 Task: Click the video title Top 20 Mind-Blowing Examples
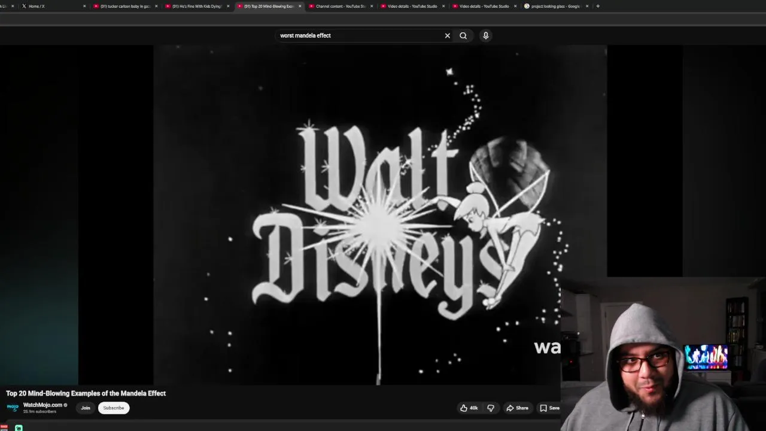pos(86,393)
